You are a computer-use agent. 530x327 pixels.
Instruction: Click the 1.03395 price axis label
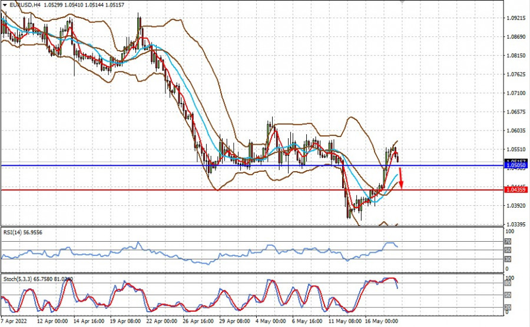click(516, 225)
